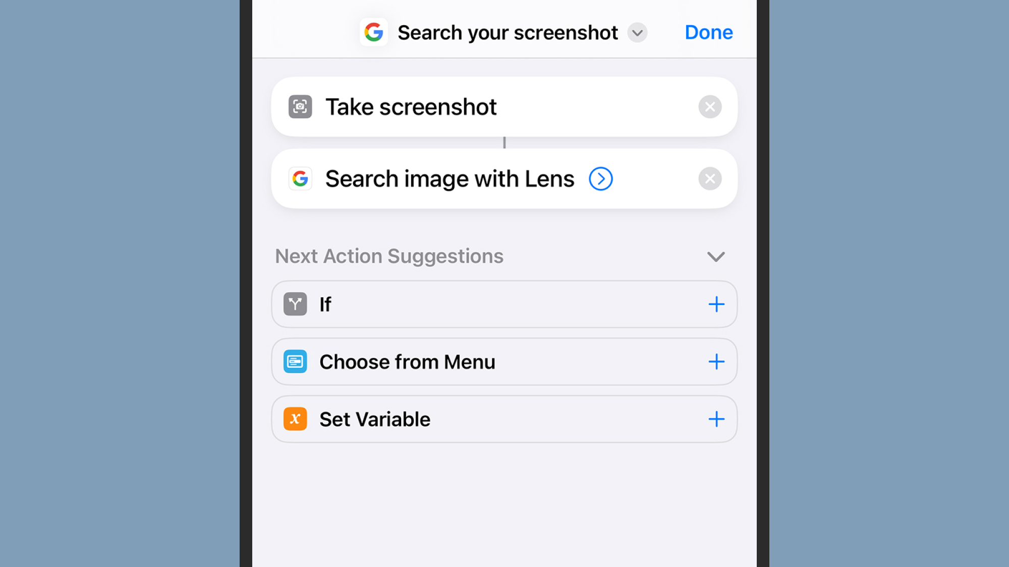
Task: Remove the Search image with Lens action
Action: (x=710, y=178)
